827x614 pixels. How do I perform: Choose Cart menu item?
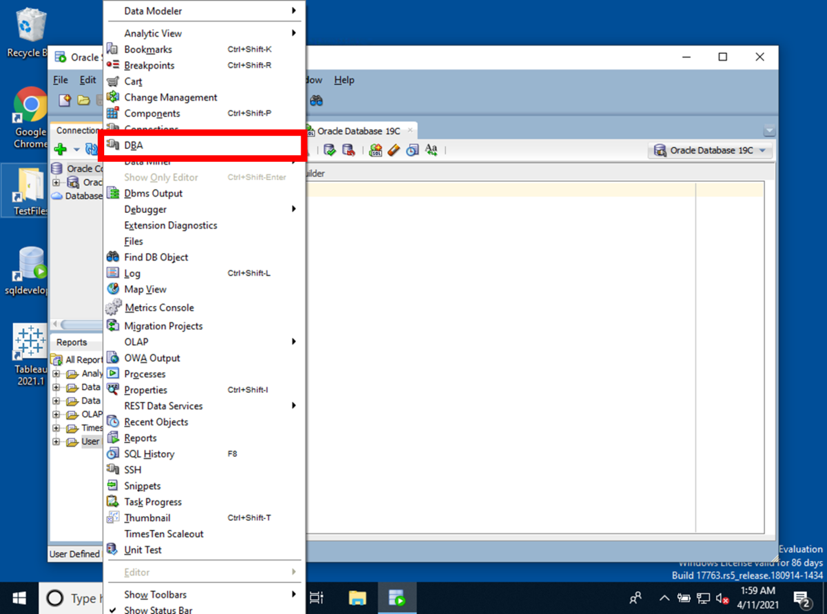(204, 81)
